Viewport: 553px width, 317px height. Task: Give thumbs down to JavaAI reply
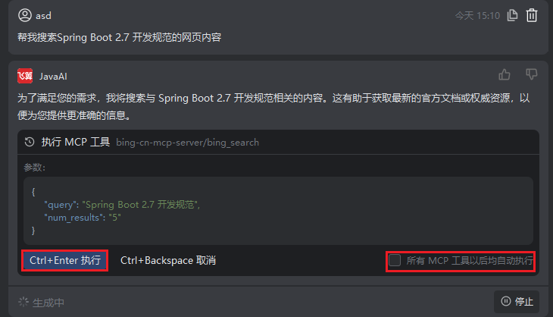pyautogui.click(x=532, y=74)
